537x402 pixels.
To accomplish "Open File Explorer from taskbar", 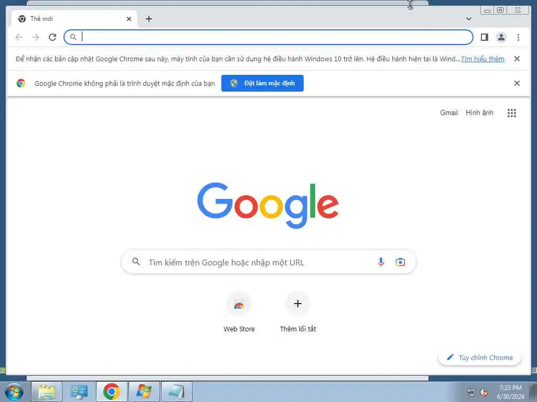I will pos(47,392).
